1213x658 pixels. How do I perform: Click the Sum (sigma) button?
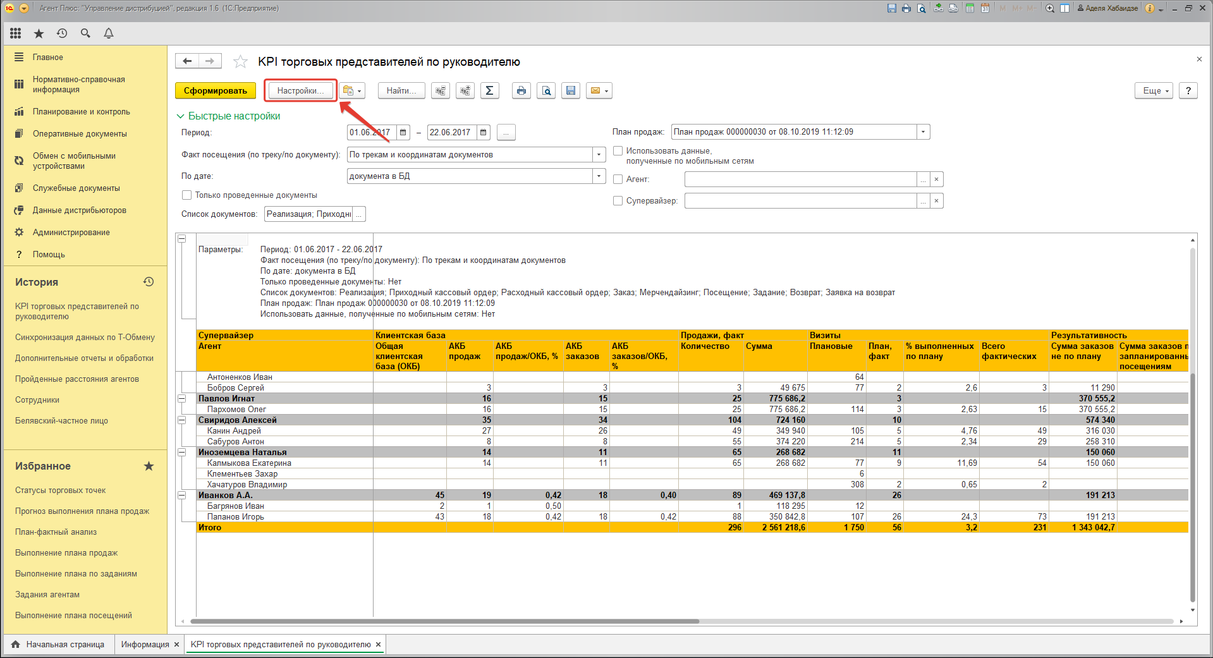pyautogui.click(x=489, y=91)
